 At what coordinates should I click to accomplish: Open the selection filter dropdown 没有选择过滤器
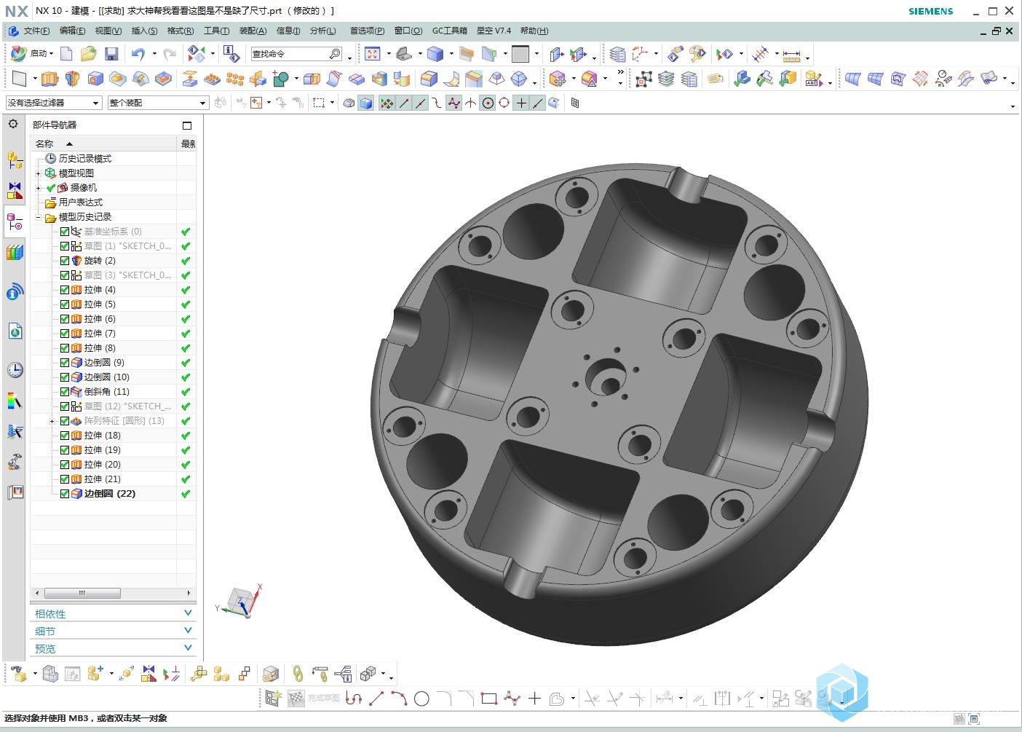click(53, 103)
